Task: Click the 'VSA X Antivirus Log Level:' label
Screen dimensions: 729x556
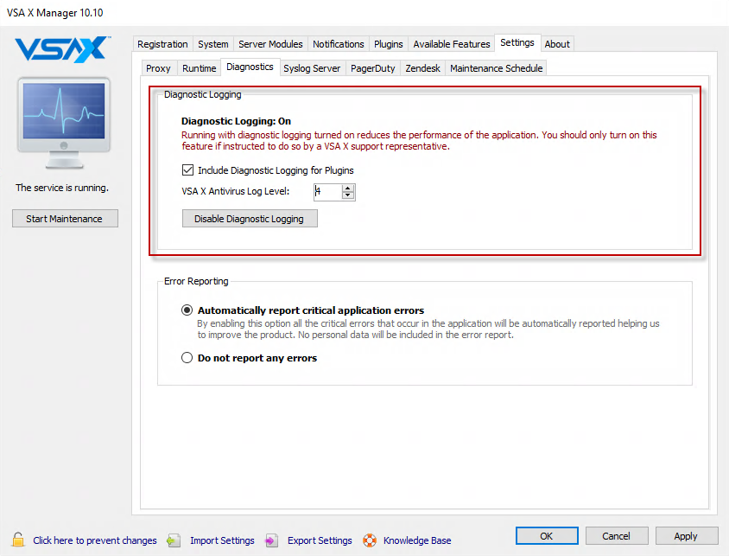Action: pyautogui.click(x=235, y=191)
